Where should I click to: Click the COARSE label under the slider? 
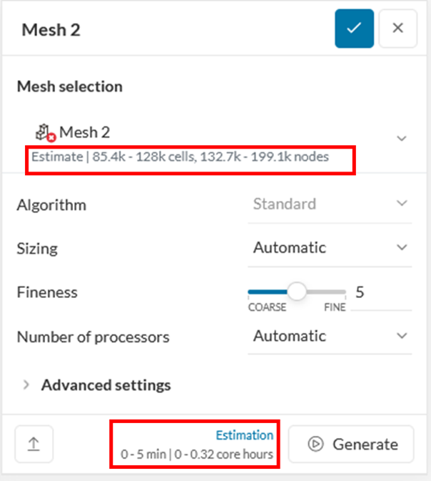(267, 307)
